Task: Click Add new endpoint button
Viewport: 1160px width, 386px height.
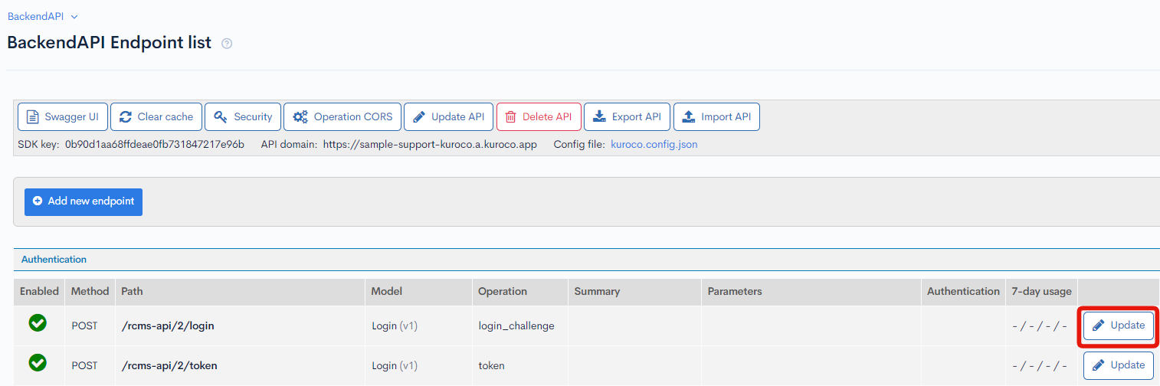Action: (x=84, y=201)
